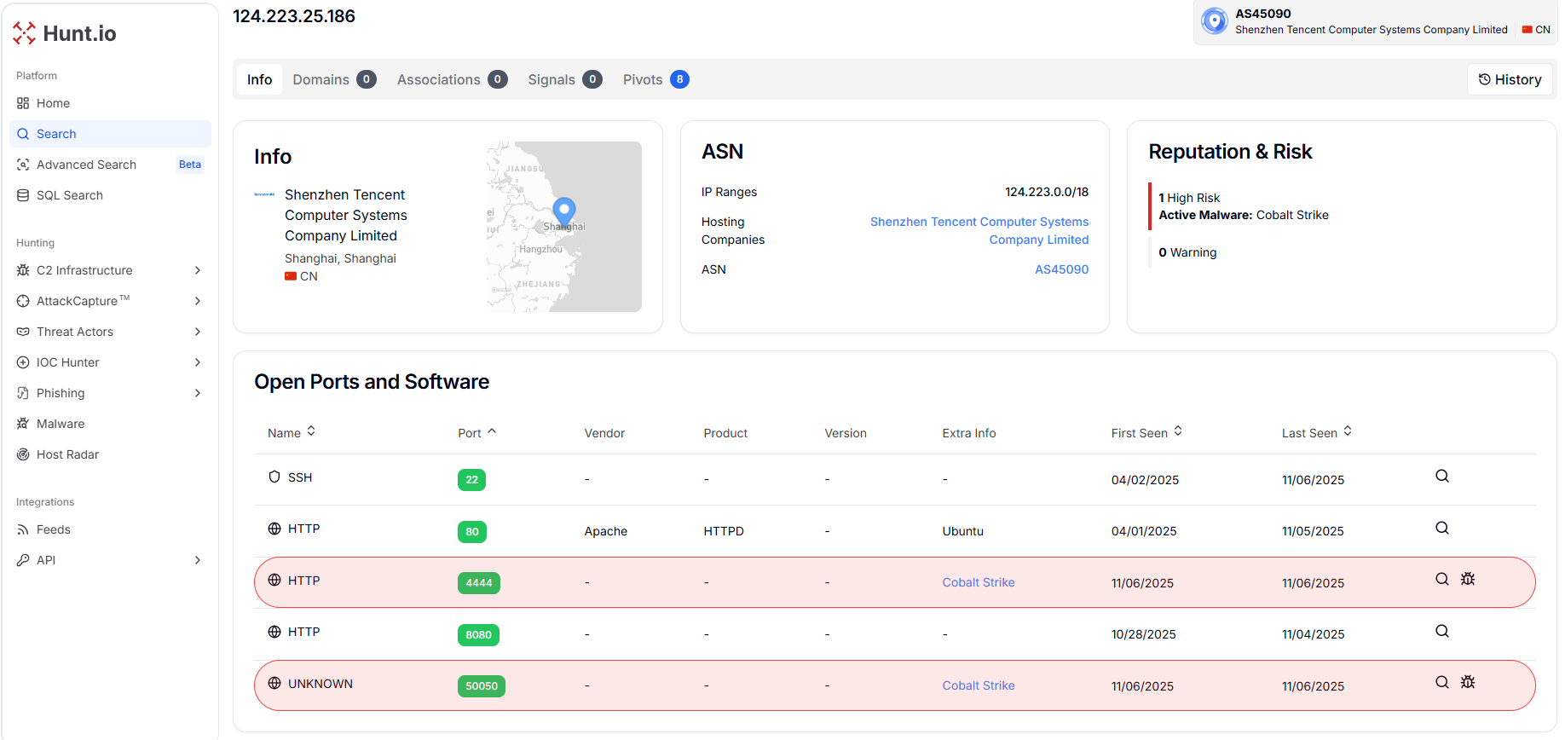This screenshot has height=740, width=1565.
Task: Click the Search magnifier icon in sidebar
Action: (x=23, y=134)
